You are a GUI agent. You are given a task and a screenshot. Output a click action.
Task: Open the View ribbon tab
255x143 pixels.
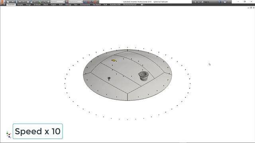pyautogui.click(x=76, y=5)
